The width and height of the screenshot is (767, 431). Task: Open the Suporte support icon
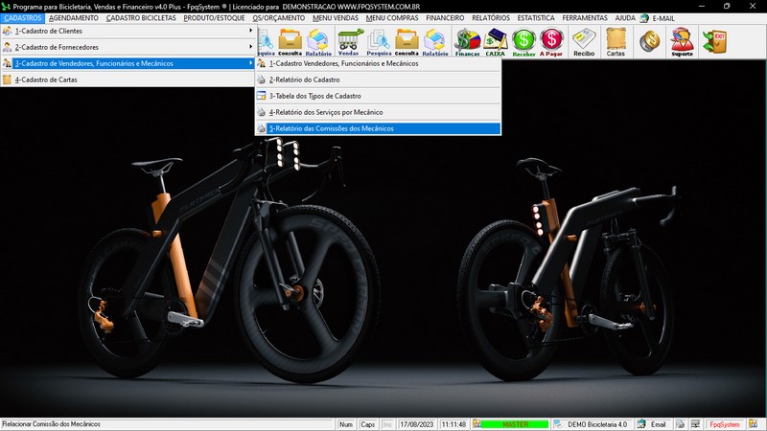[682, 42]
